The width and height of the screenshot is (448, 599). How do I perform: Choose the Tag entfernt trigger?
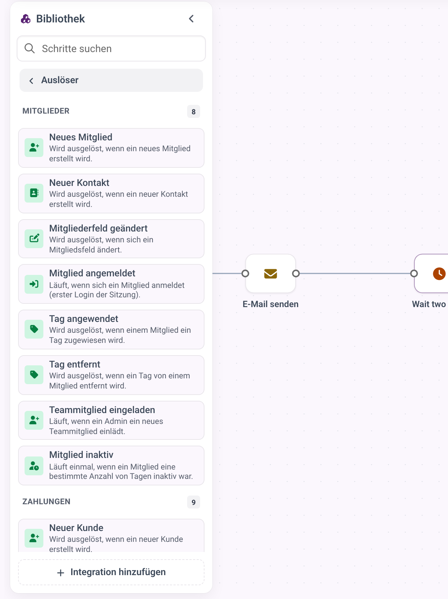111,375
